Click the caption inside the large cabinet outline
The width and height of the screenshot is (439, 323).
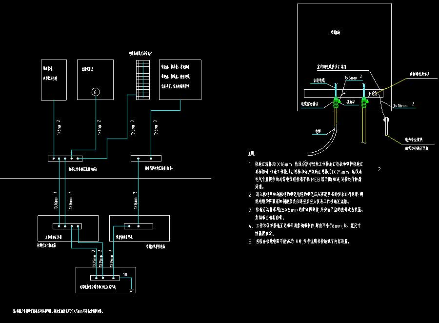pyautogui.click(x=336, y=33)
